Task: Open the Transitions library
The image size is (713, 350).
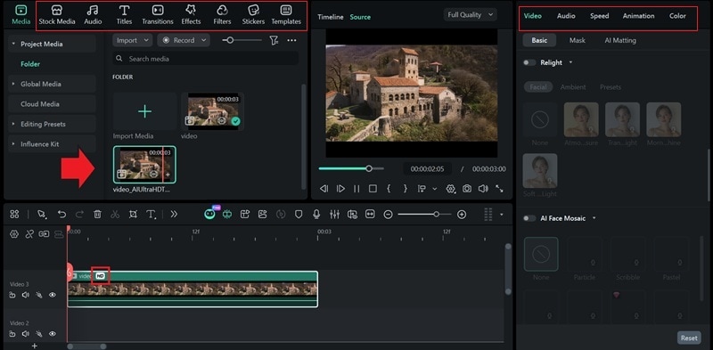Action: click(158, 15)
